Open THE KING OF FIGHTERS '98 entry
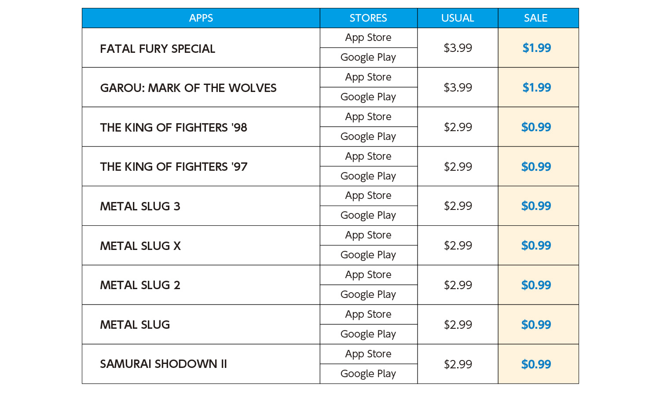Image resolution: width=660 pixels, height=393 pixels. [173, 128]
